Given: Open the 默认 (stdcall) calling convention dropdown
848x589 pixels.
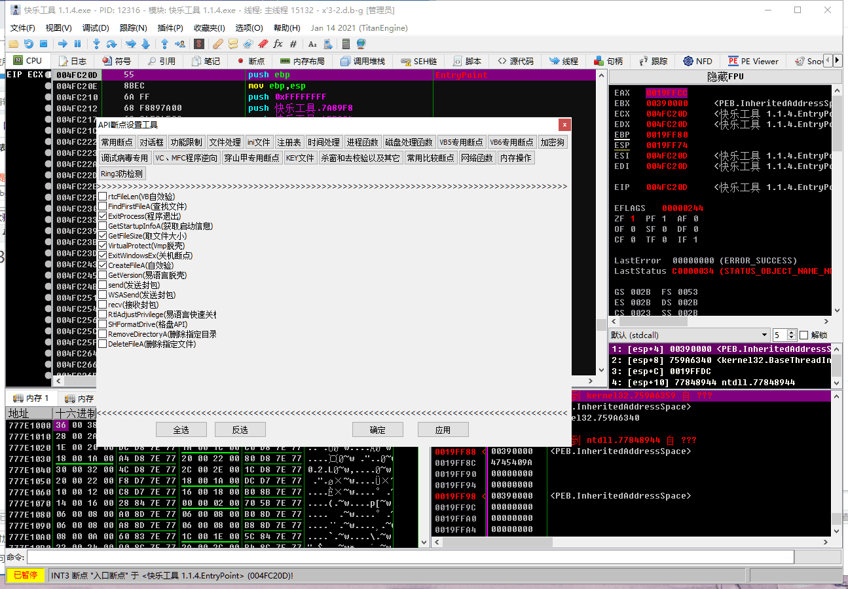Looking at the screenshot, I should pyautogui.click(x=690, y=335).
